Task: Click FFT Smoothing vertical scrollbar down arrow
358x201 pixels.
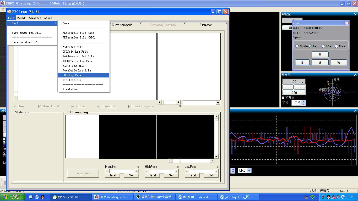Action: [x=216, y=157]
